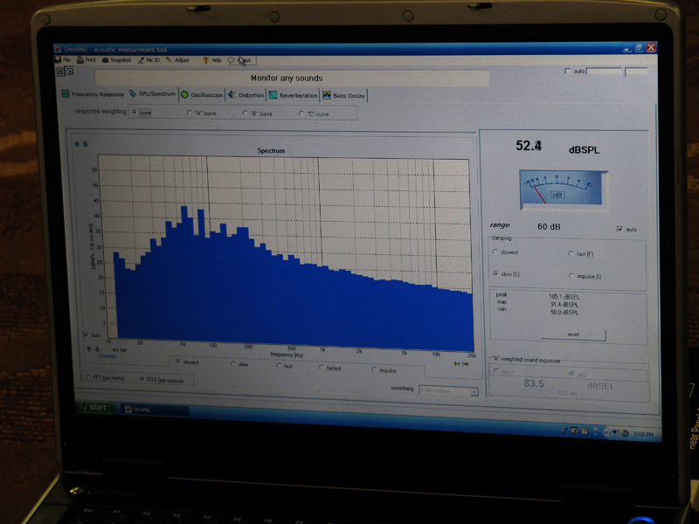Choose FFT (per Hertz) mode
The width and height of the screenshot is (699, 524).
click(x=87, y=377)
